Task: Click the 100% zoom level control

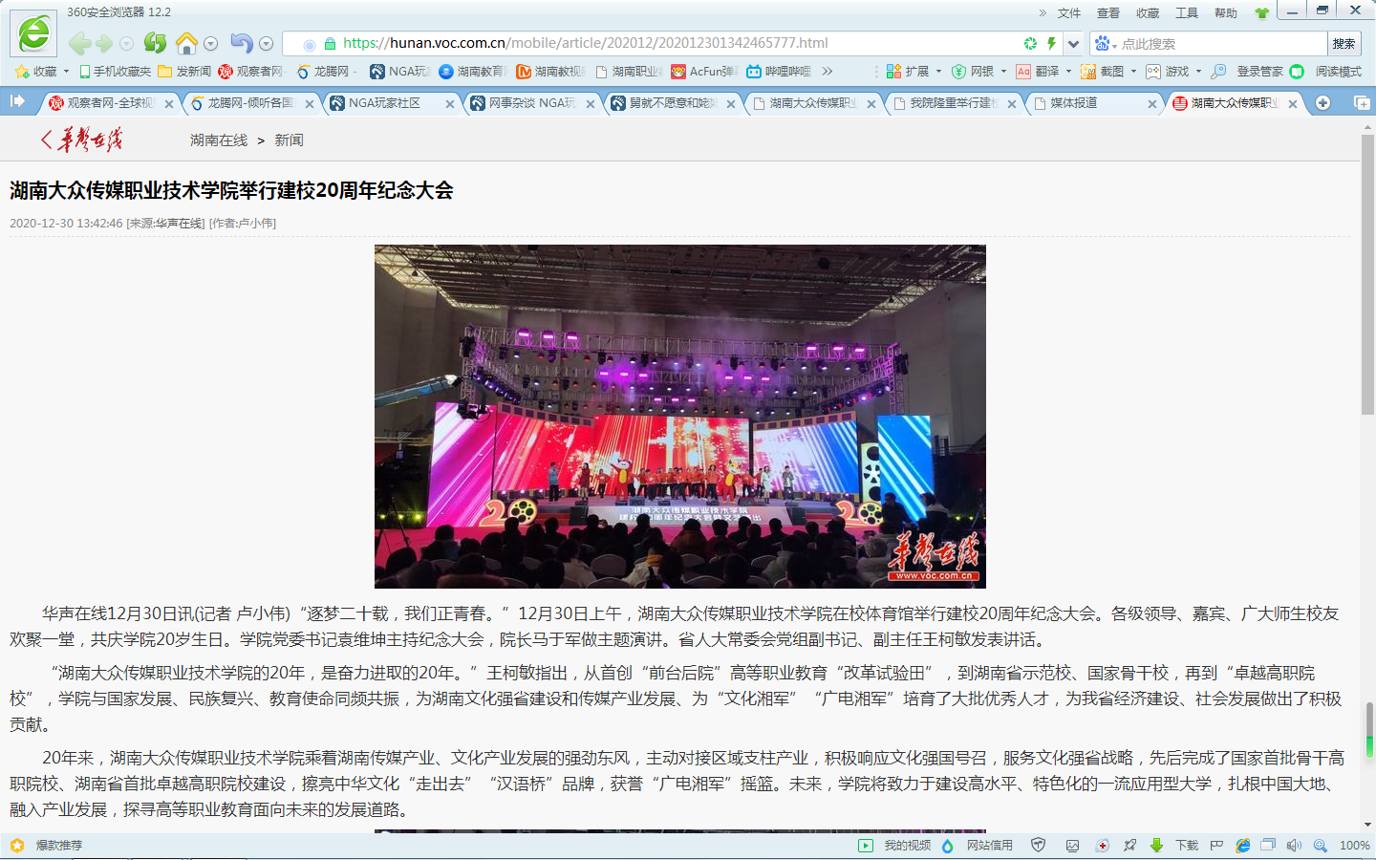Action: [x=1354, y=846]
